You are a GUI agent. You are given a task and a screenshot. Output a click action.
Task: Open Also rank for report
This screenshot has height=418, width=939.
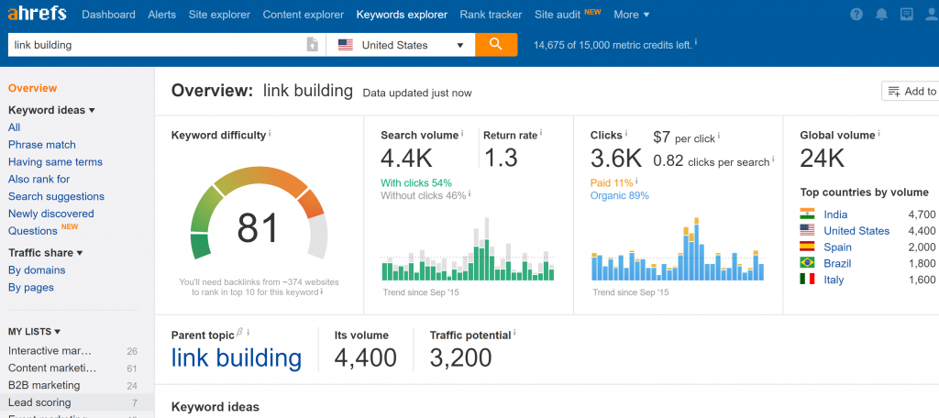[x=39, y=179]
